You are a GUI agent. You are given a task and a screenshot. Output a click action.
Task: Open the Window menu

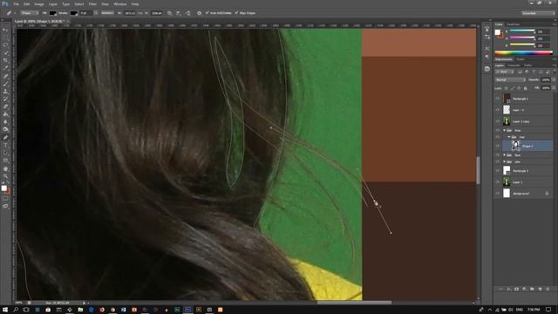coord(120,3)
